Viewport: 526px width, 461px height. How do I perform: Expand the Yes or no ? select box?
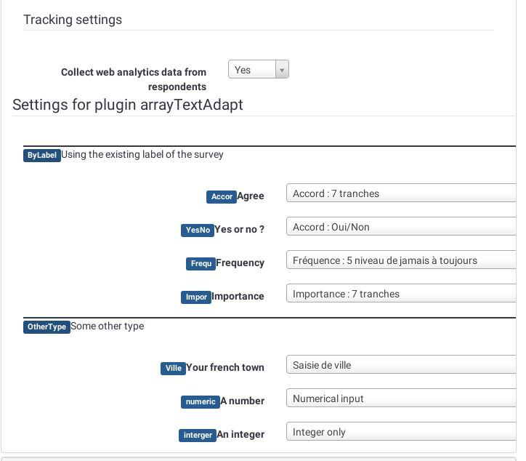[x=401, y=227]
